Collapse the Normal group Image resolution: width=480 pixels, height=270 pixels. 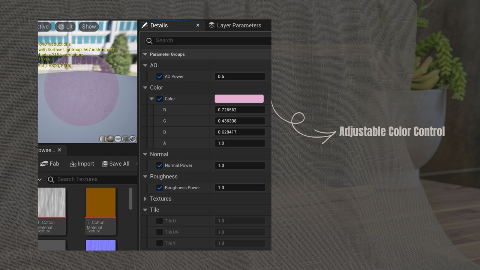[x=145, y=154]
